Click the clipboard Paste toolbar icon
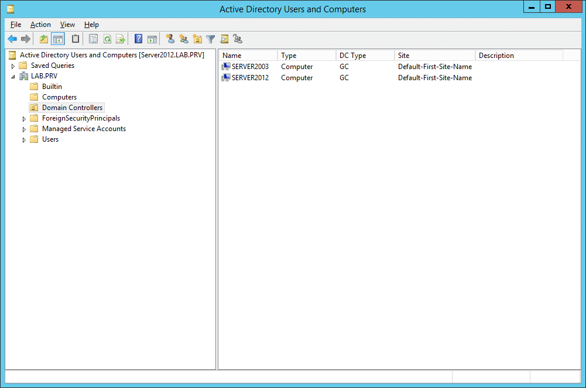Screen dimensions: 586x388 tap(76, 39)
